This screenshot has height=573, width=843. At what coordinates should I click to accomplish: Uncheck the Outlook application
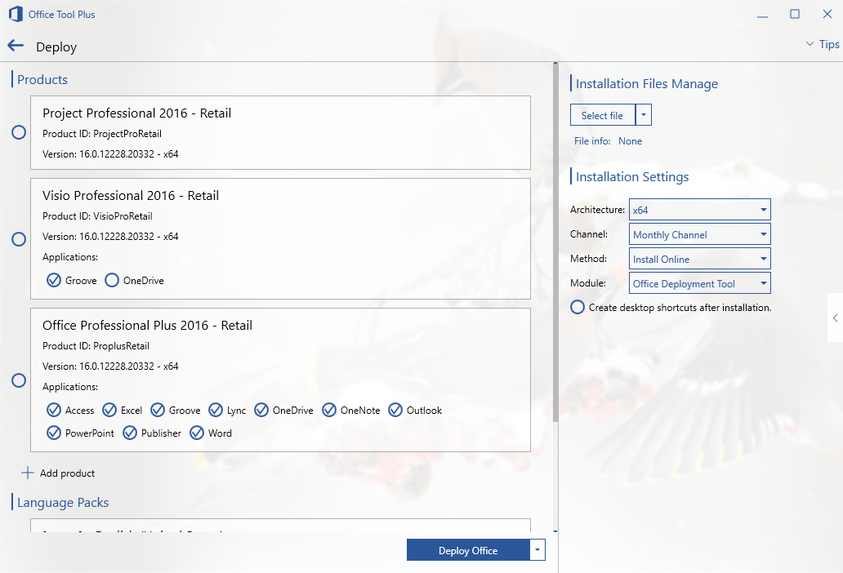click(x=395, y=411)
